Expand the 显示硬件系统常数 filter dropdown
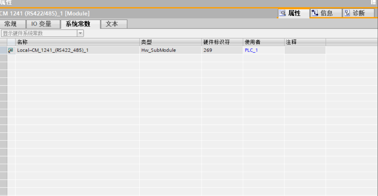The height and width of the screenshot is (196, 378). 80,33
